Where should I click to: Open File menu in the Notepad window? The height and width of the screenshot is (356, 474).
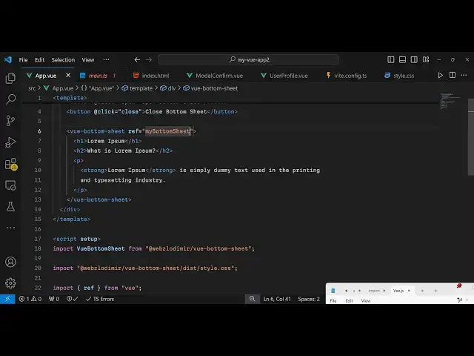point(333,300)
